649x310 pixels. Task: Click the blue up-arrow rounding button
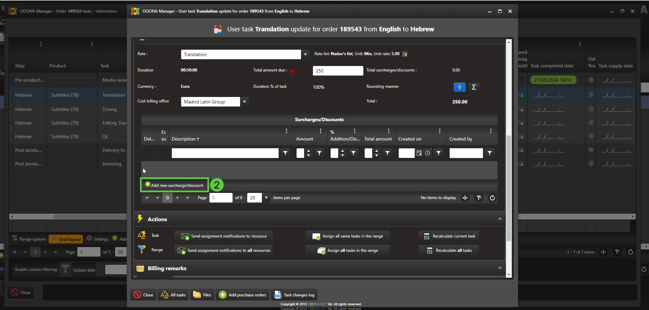(459, 87)
